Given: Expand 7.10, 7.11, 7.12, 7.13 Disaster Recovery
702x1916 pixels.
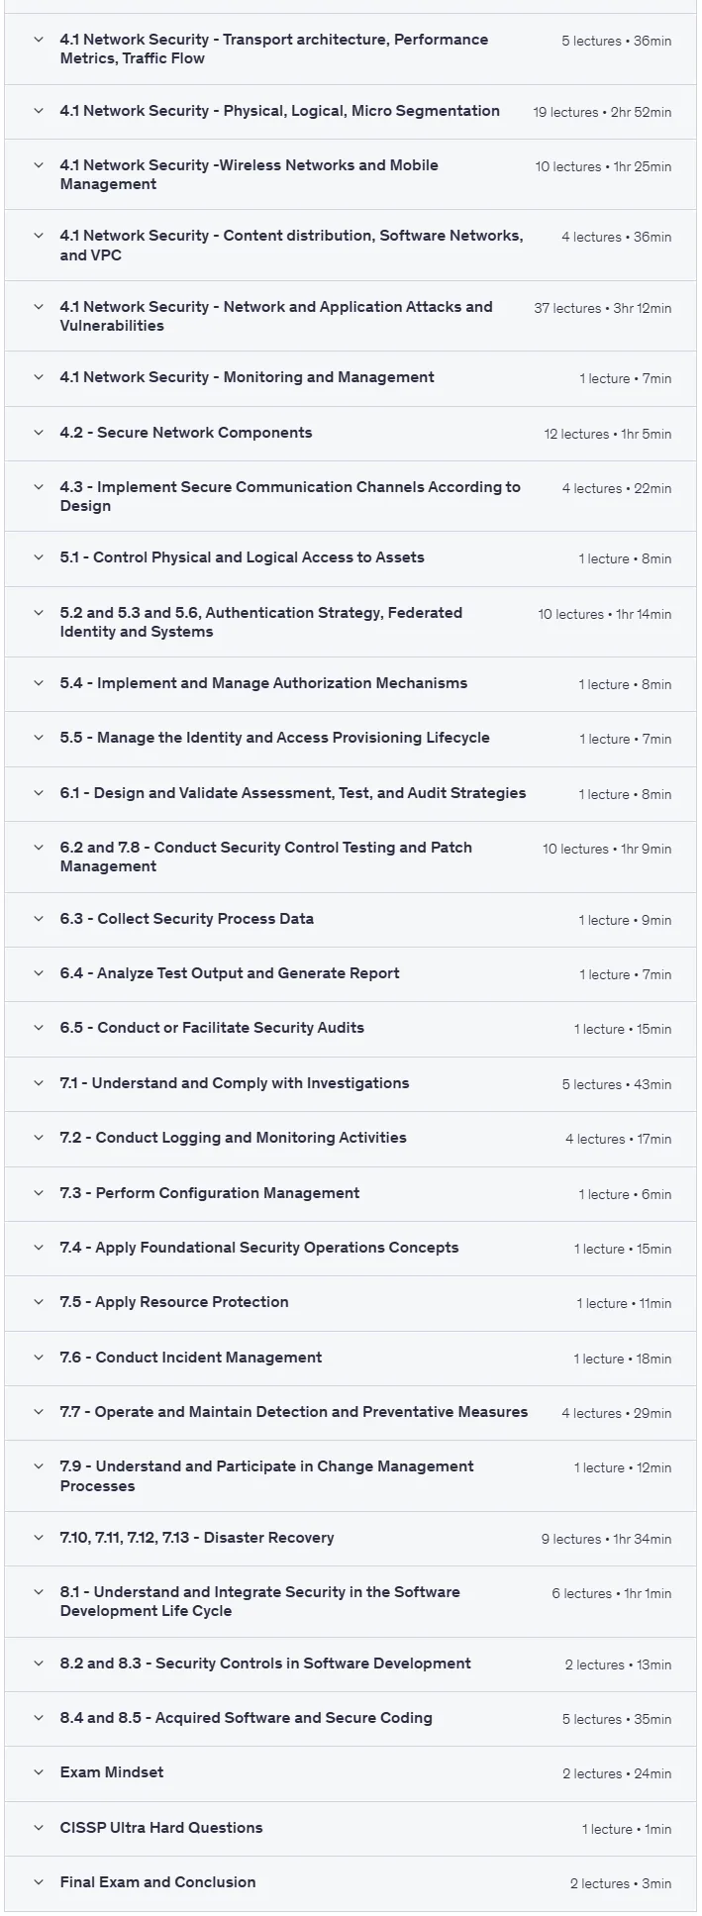Looking at the screenshot, I should point(351,1538).
